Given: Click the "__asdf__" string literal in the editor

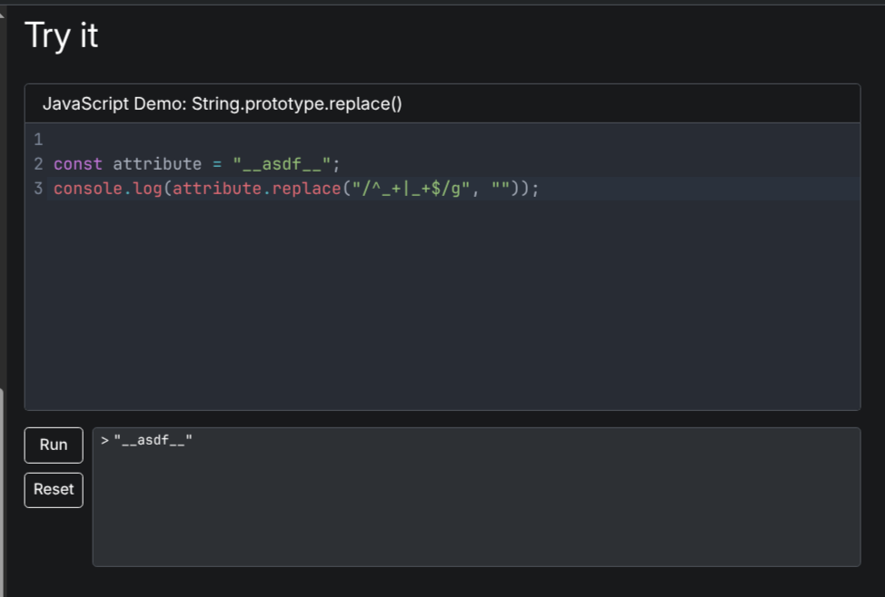Looking at the screenshot, I should coord(281,164).
